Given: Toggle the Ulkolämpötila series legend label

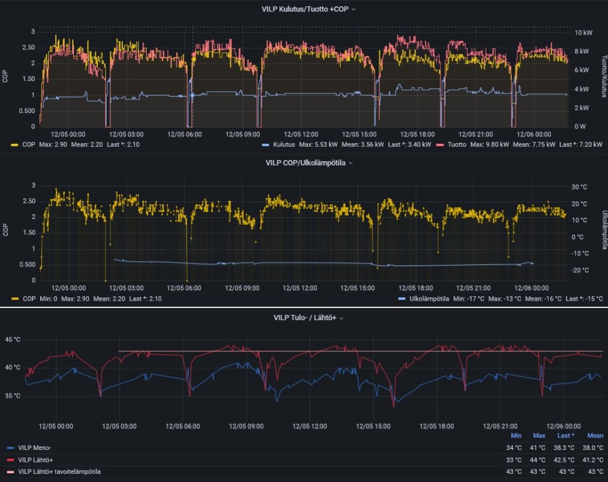Looking at the screenshot, I should [429, 299].
